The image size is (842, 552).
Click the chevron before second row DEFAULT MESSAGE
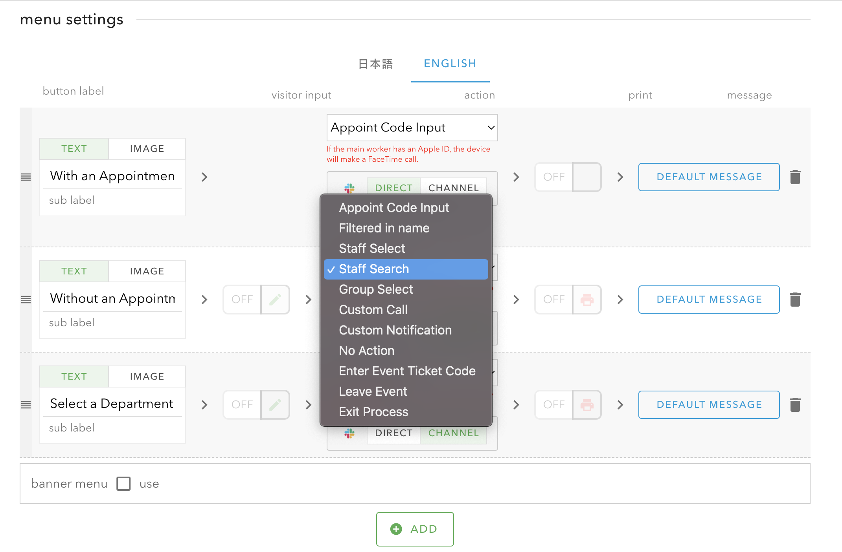[620, 299]
